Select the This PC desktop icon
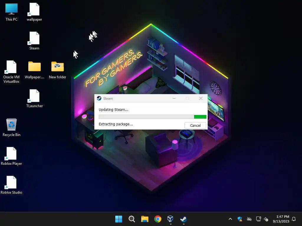Screen dimensions: 302x226 pyautogui.click(x=12, y=12)
